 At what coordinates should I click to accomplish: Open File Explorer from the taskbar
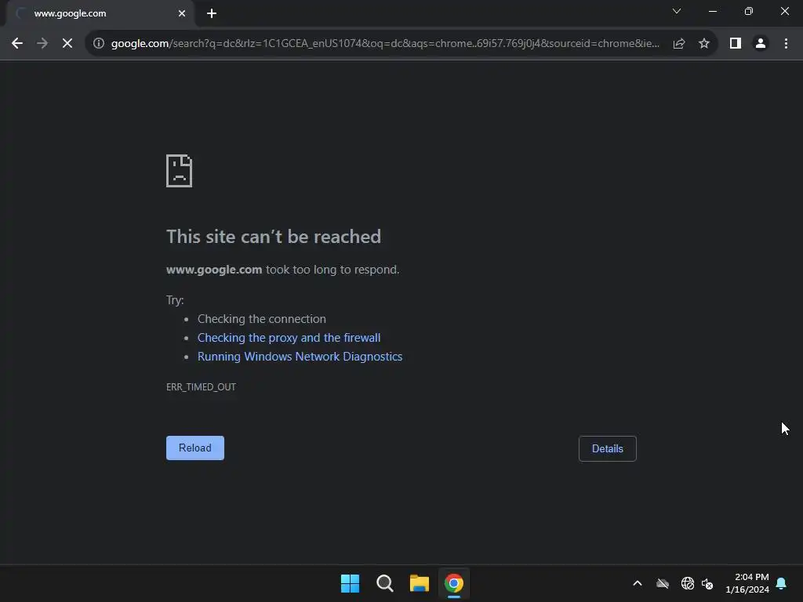click(x=419, y=583)
